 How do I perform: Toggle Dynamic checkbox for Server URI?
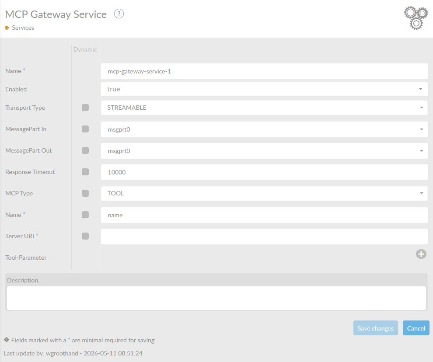click(85, 236)
